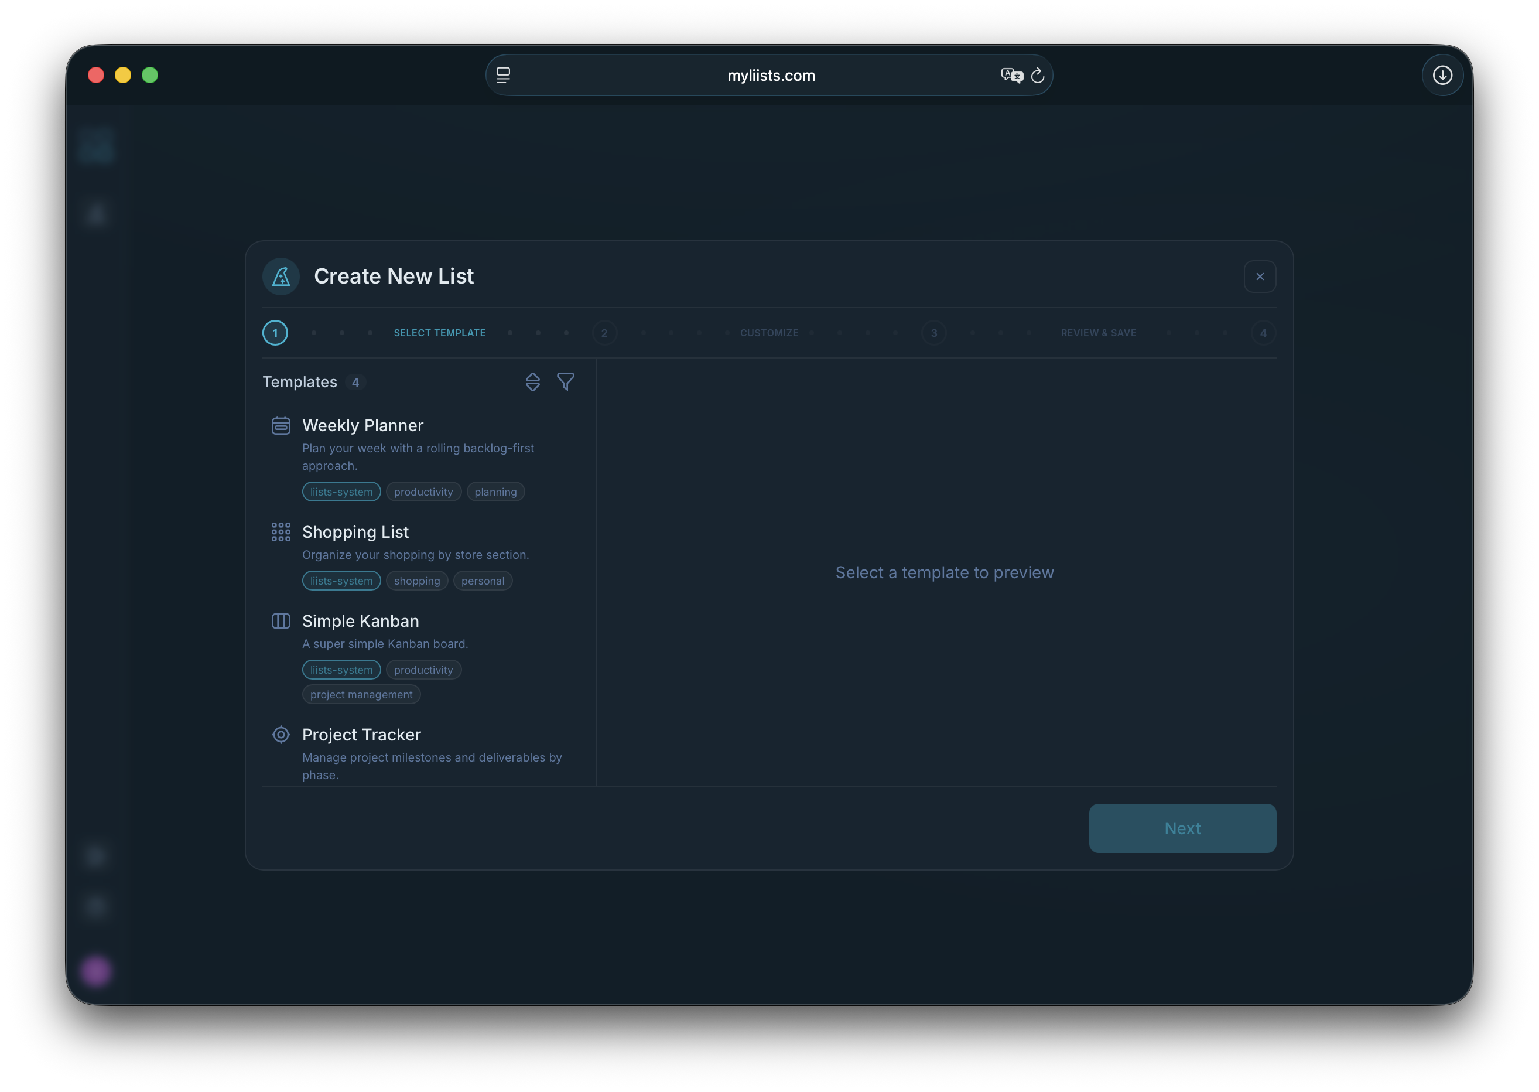Switch to the REVIEW & SAVE step

pos(1098,332)
